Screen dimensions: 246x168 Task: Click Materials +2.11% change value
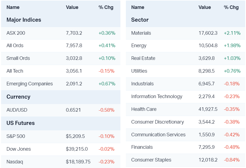(x=232, y=33)
